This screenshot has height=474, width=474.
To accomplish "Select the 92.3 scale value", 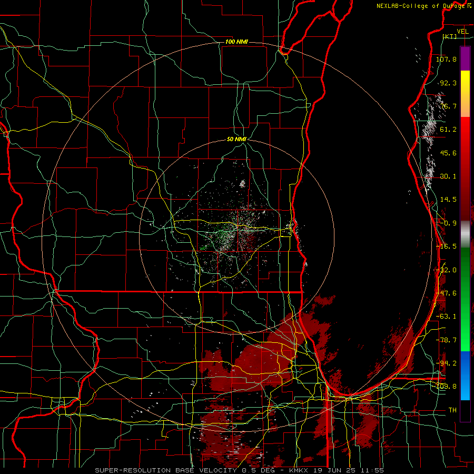I will [x=448, y=83].
